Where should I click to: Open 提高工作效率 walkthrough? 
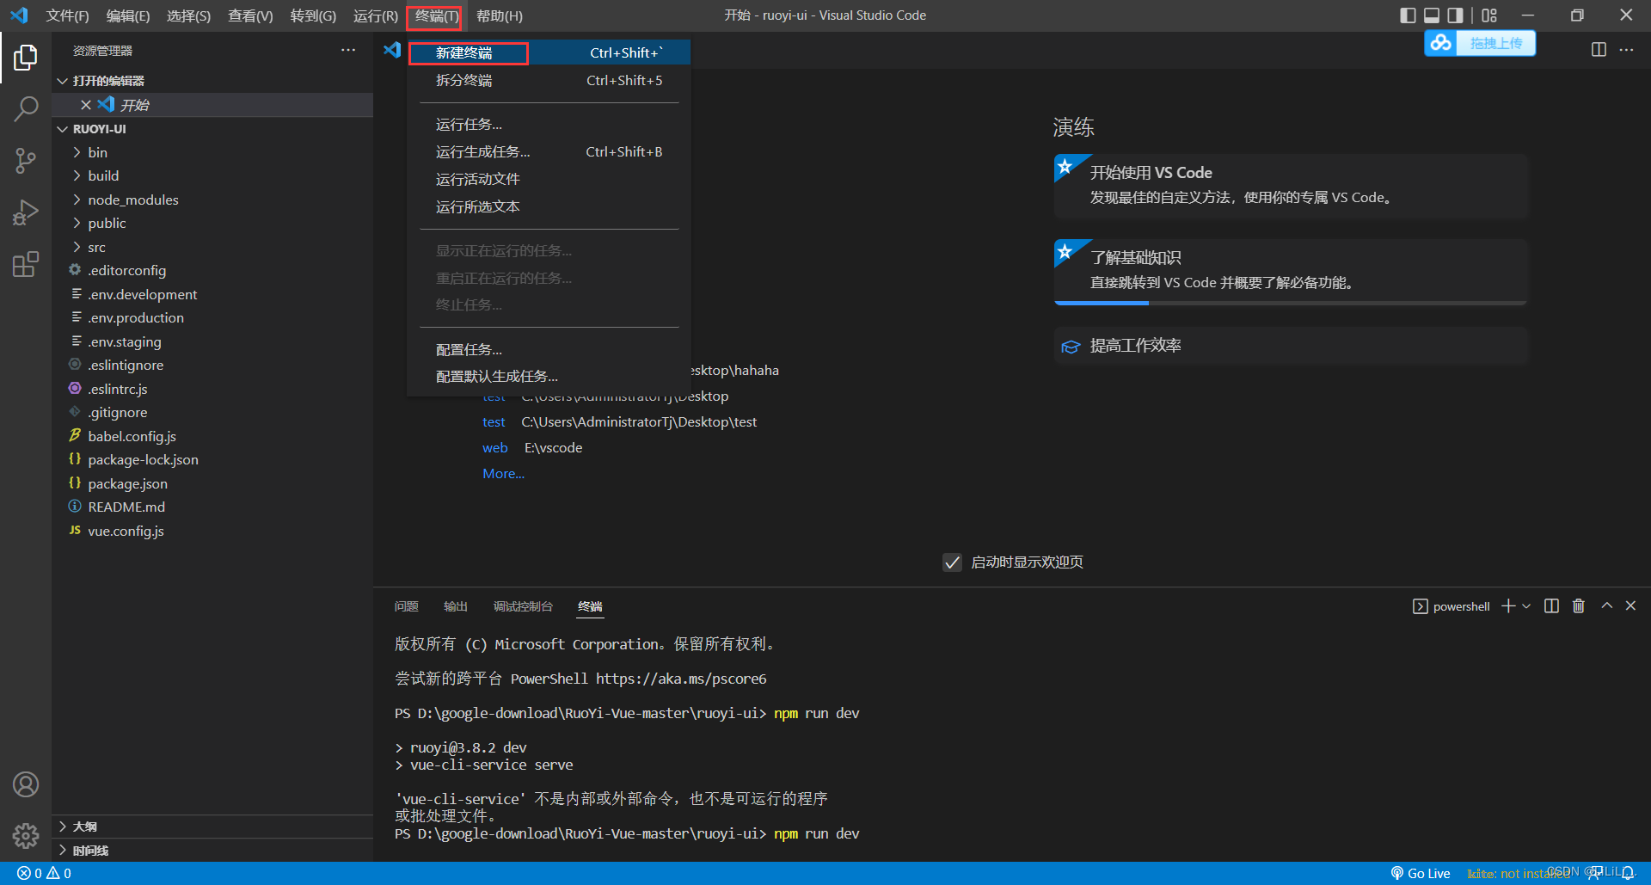click(x=1291, y=346)
